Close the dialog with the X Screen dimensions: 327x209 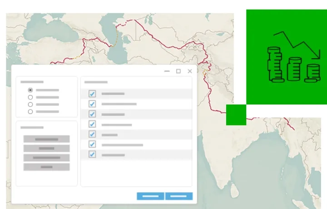pos(190,71)
